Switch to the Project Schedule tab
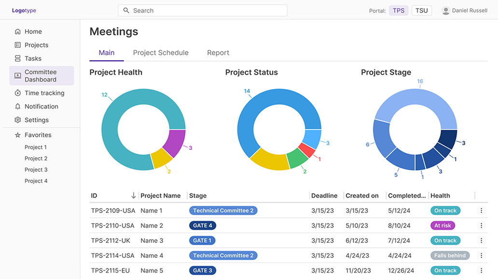Image resolution: width=498 pixels, height=279 pixels. pos(161,53)
